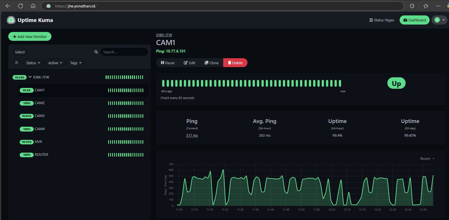Open the browser favorites star icon
This screenshot has width=449, height=220.
click(426, 6)
